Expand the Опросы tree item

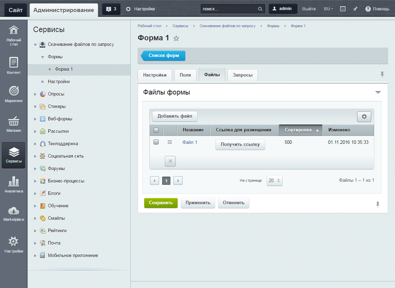tap(35, 94)
